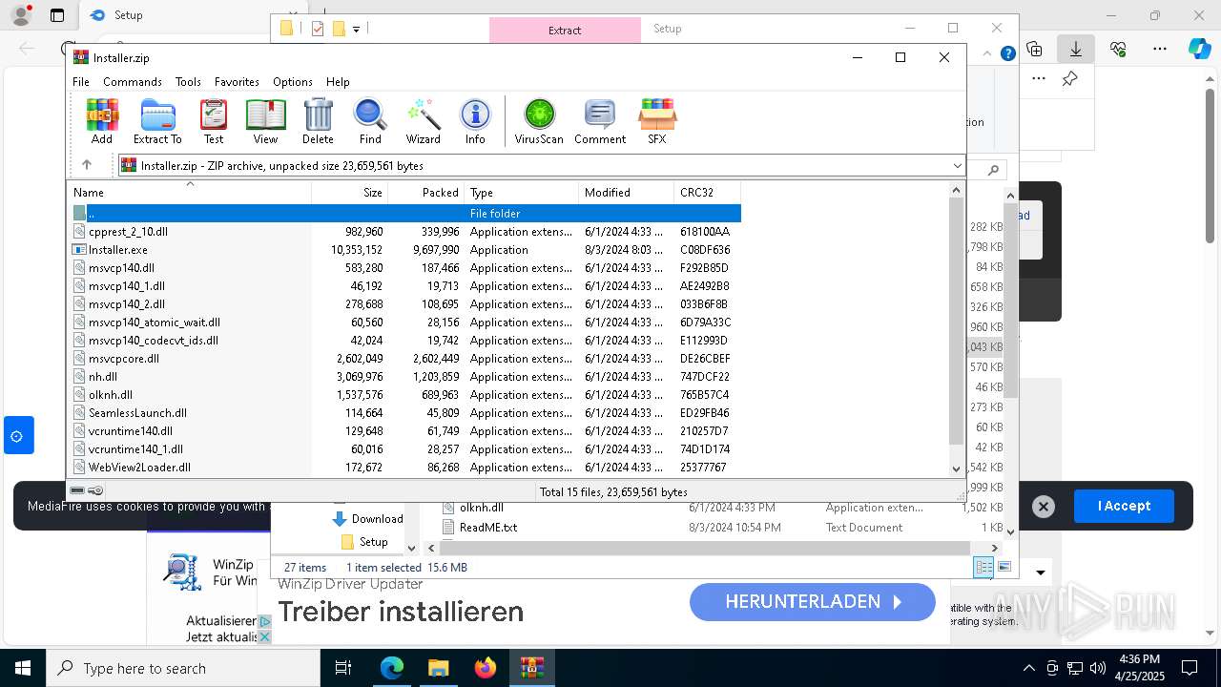Click the Add toolbar icon in WinRAR
This screenshot has width=1221, height=687.
point(102,121)
